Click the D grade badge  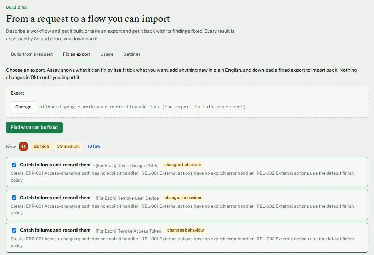[23, 146]
